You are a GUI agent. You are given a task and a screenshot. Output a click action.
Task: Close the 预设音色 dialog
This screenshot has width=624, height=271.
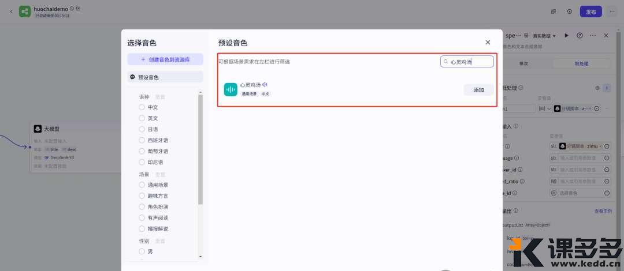pos(488,42)
